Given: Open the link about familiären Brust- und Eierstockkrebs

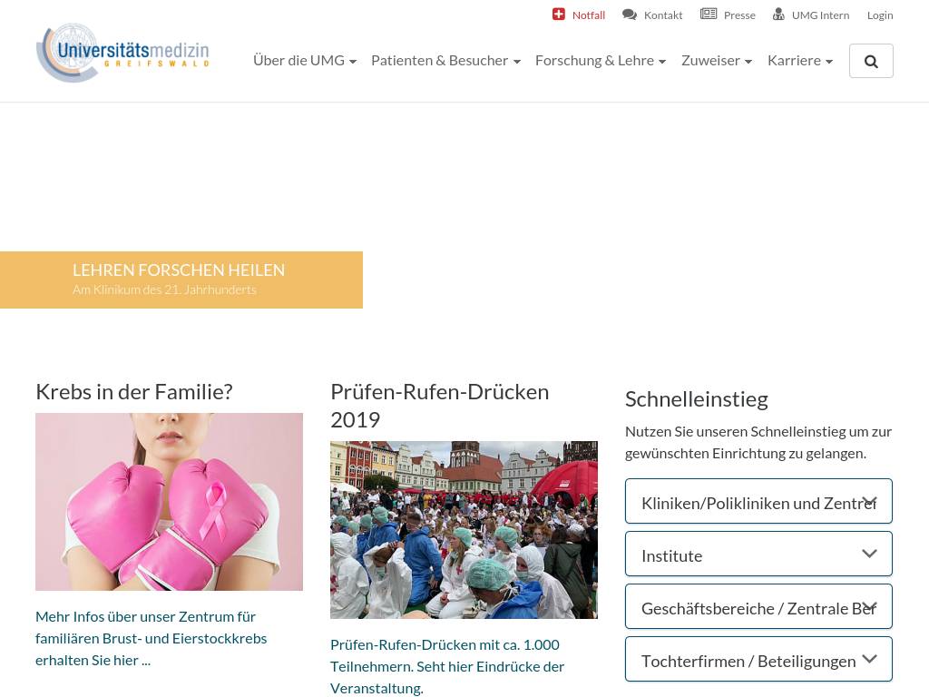Looking at the screenshot, I should [x=152, y=638].
